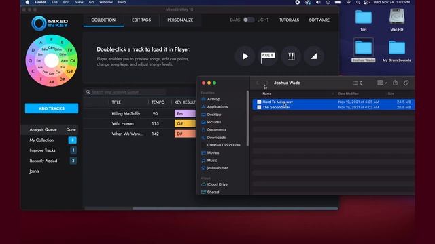This screenshot has width=435, height=244.
Task: Open the piano keys icon
Action: (x=291, y=56)
